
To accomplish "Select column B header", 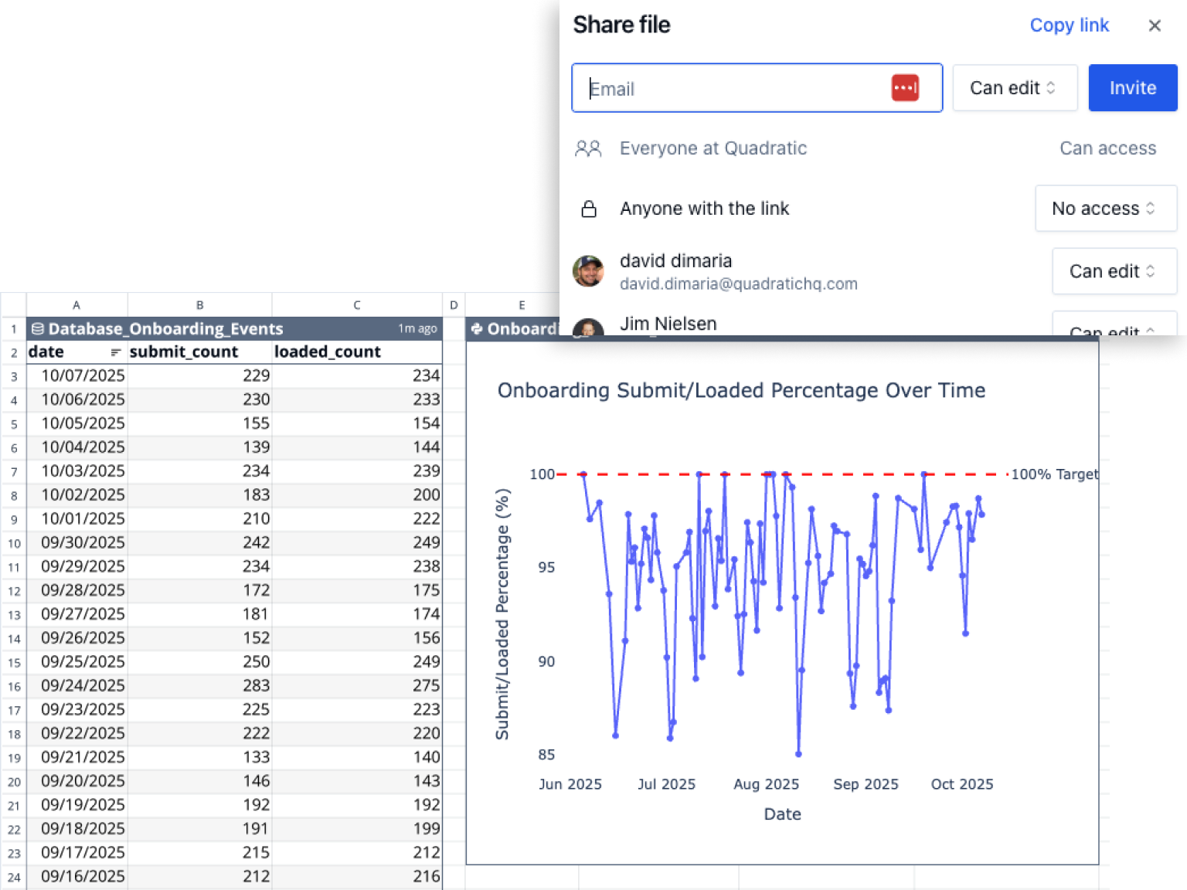I will (x=199, y=305).
